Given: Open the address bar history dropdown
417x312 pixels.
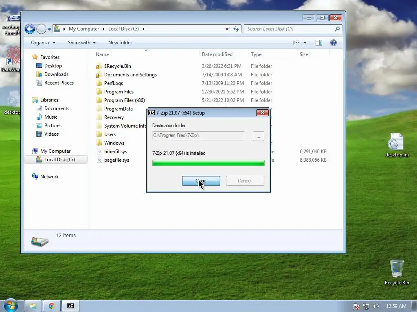Looking at the screenshot, I should click(227, 29).
